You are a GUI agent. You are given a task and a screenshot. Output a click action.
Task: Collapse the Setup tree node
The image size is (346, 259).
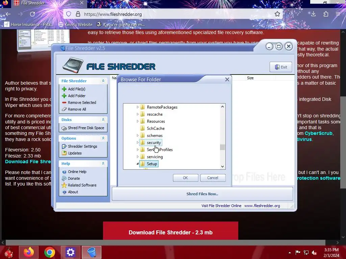138,164
